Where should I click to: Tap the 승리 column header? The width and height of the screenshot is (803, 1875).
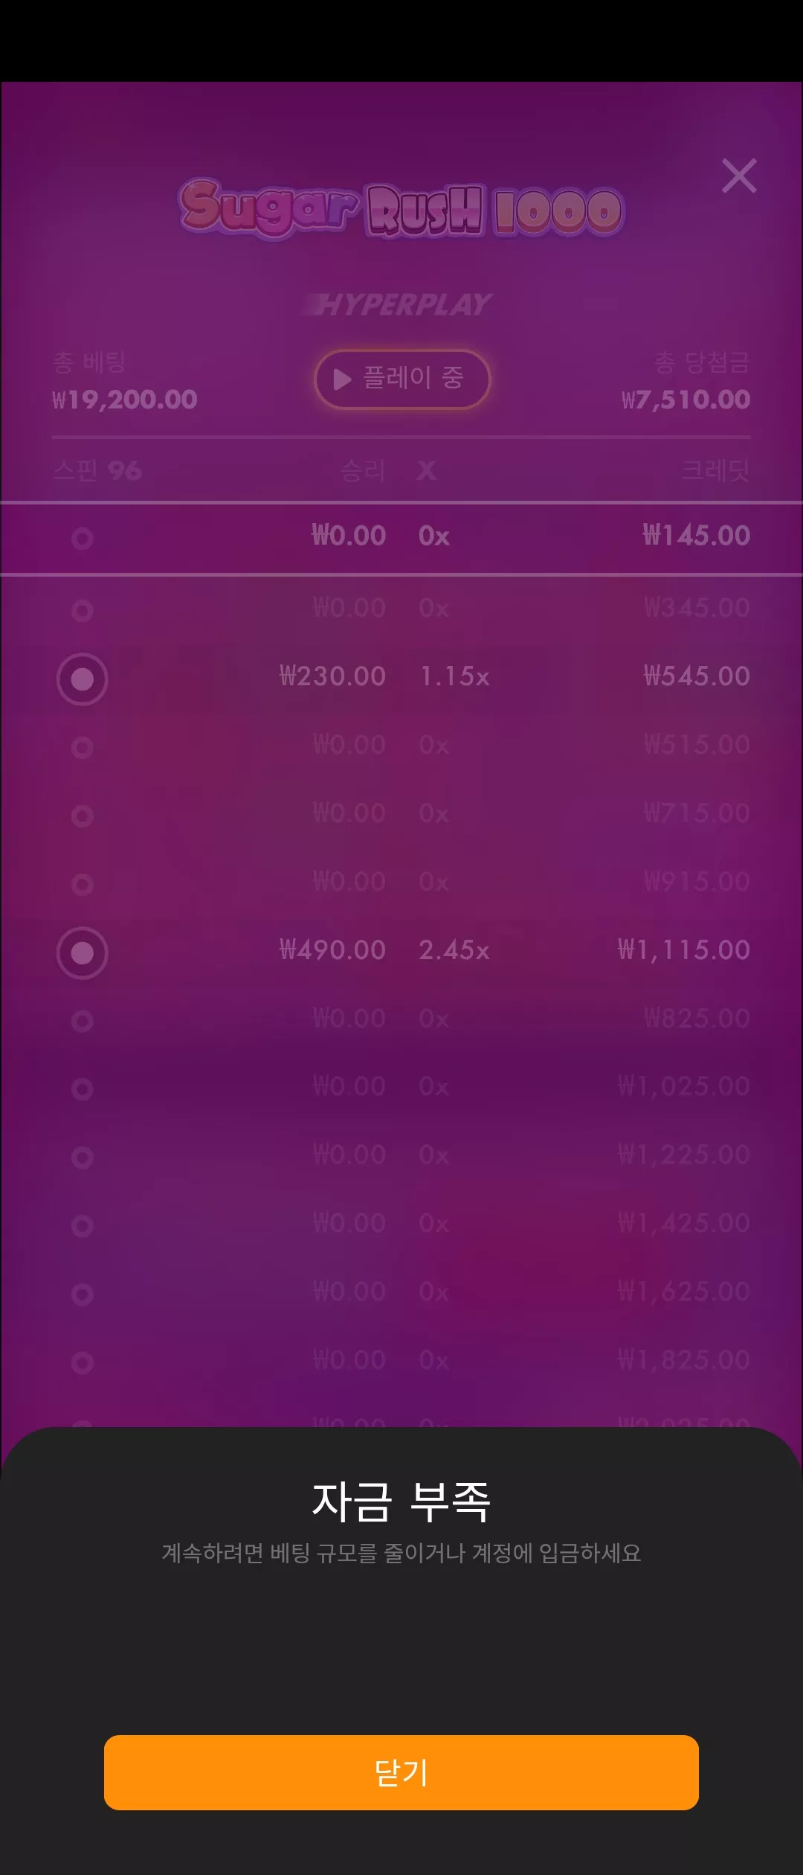coord(363,470)
